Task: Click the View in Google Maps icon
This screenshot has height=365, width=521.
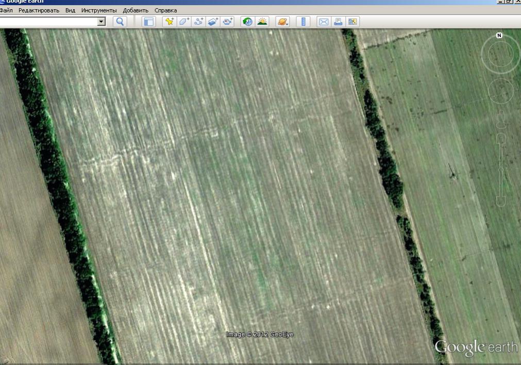Action: [x=352, y=22]
